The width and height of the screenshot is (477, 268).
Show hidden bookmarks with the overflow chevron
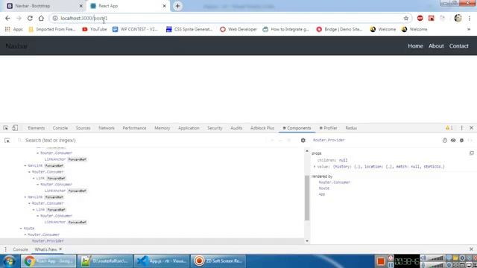[469, 29]
